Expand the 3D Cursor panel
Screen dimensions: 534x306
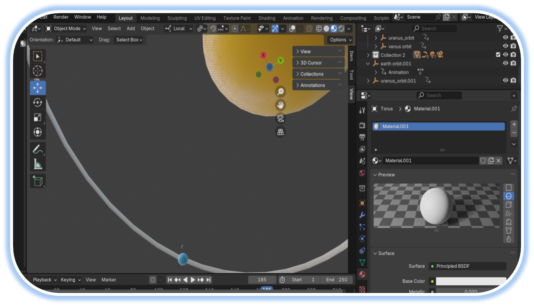click(x=318, y=63)
